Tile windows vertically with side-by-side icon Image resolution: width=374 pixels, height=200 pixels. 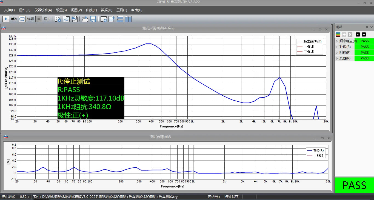click(x=128, y=19)
